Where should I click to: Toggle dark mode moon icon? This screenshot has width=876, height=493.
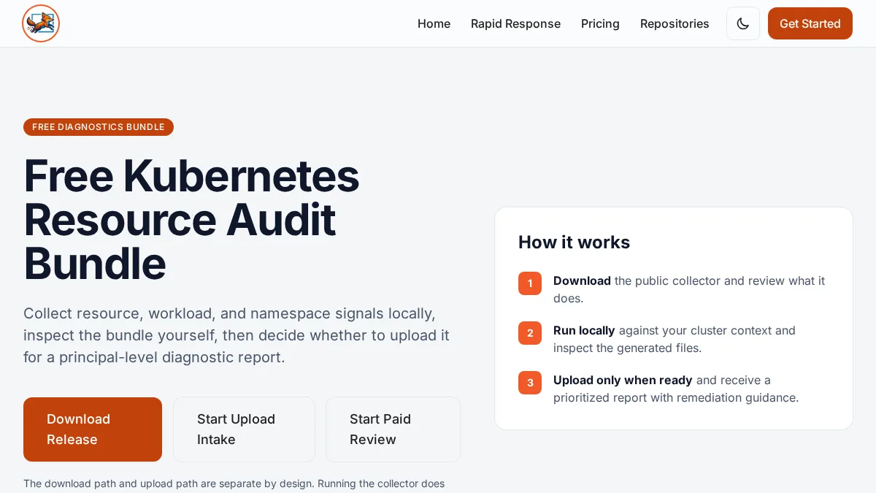(743, 23)
